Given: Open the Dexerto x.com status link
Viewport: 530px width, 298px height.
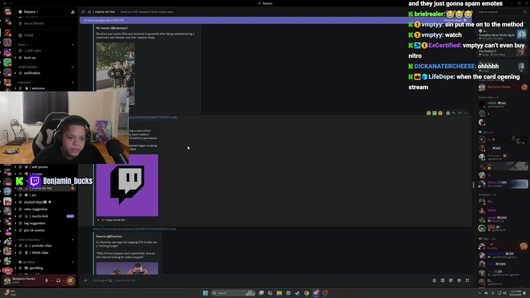Looking at the screenshot, I should [134, 229].
